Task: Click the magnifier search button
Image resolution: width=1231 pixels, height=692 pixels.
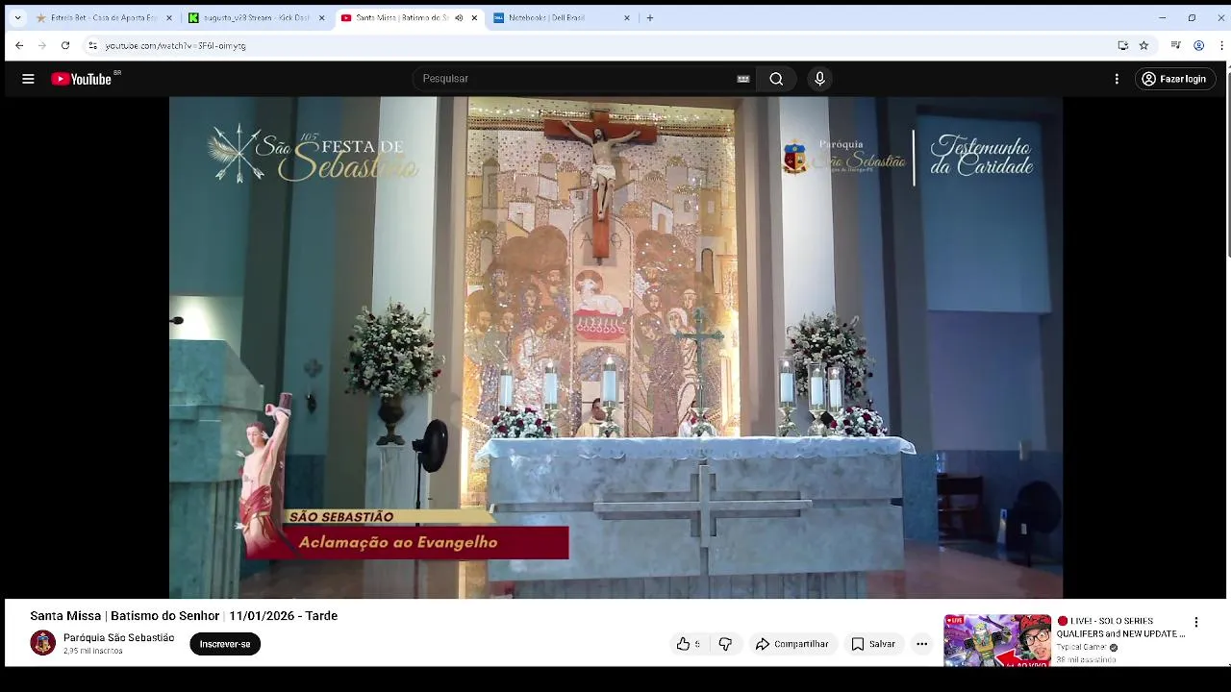Action: pos(776,79)
